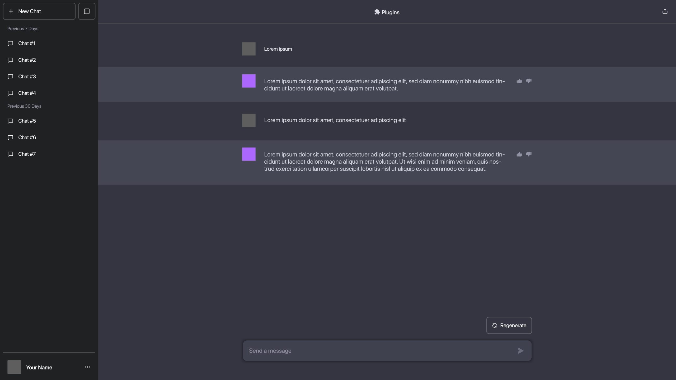
Task: Start a New Chat
Action: [x=39, y=11]
